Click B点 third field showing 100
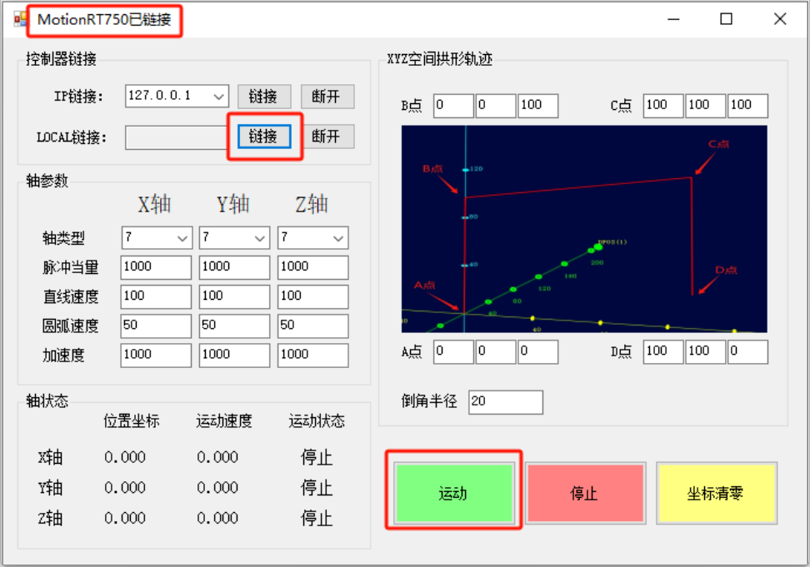 pyautogui.click(x=538, y=106)
